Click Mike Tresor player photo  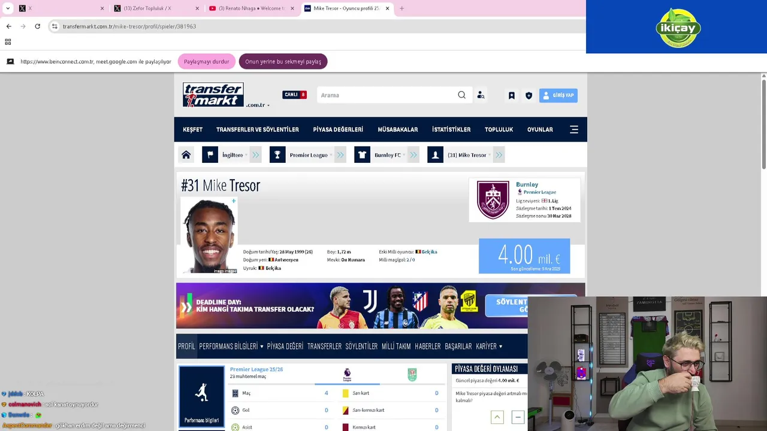(x=209, y=236)
